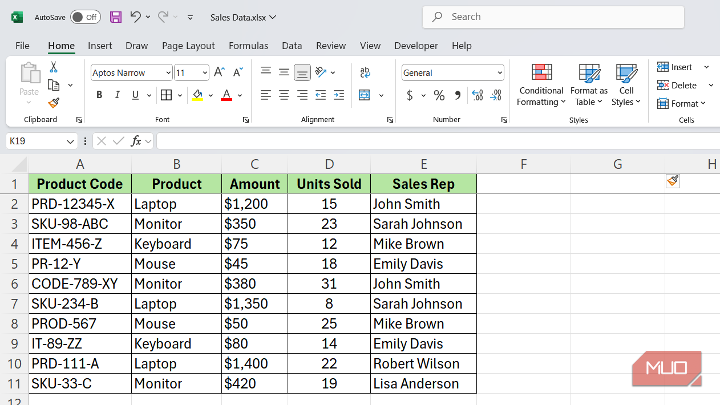Image resolution: width=720 pixels, height=405 pixels.
Task: Open the font name dropdown Aptos Narrow
Action: [x=168, y=72]
